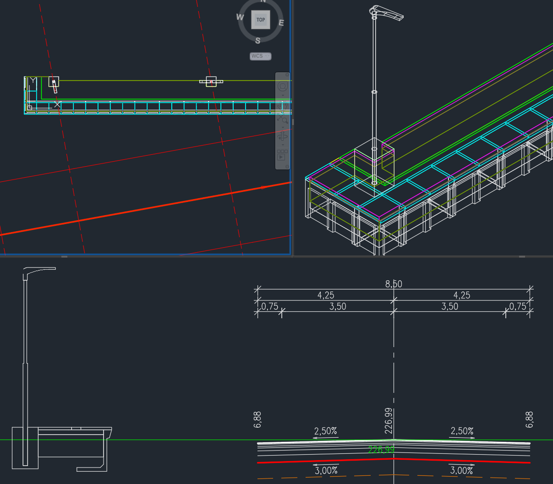Expand the zoom options arrow
553x484 pixels.
(x=282, y=128)
